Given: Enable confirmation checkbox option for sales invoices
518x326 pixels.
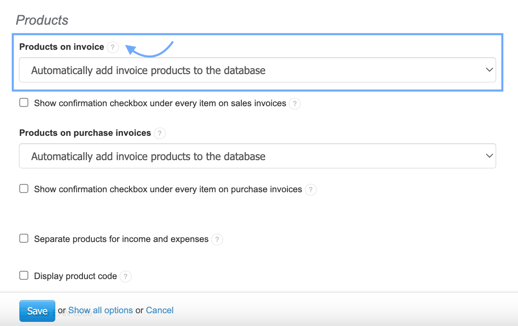Looking at the screenshot, I should pyautogui.click(x=24, y=103).
